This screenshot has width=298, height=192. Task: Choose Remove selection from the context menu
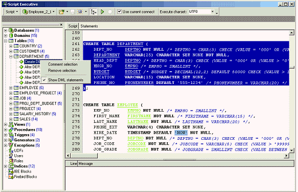(x=62, y=71)
